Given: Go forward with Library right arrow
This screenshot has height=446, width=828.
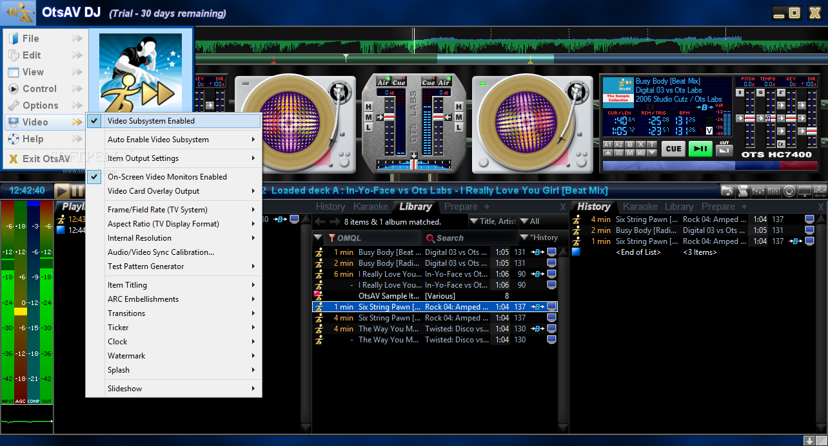Looking at the screenshot, I should pos(335,221).
